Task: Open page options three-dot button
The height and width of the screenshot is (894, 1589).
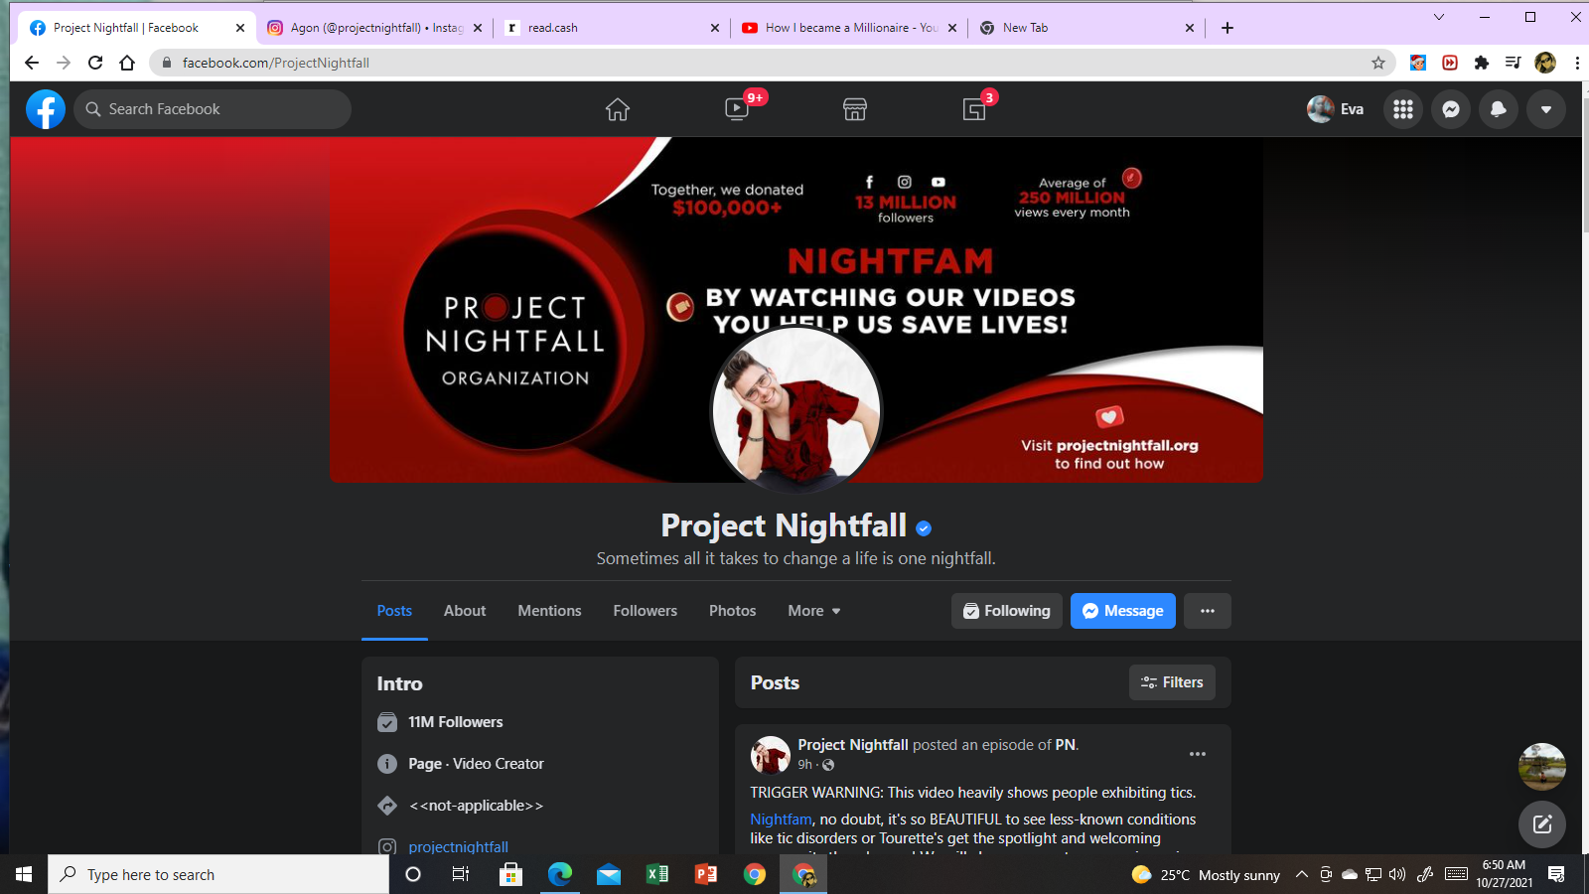Action: click(1208, 611)
